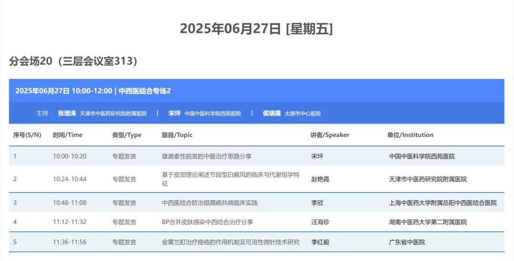The width and height of the screenshot is (514, 261).
Task: Click moderator affiliation 中国中医科学院西苑医院 in blue bar
Action: point(213,114)
